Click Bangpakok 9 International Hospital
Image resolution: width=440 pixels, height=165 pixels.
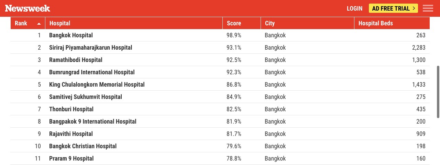coord(92,122)
